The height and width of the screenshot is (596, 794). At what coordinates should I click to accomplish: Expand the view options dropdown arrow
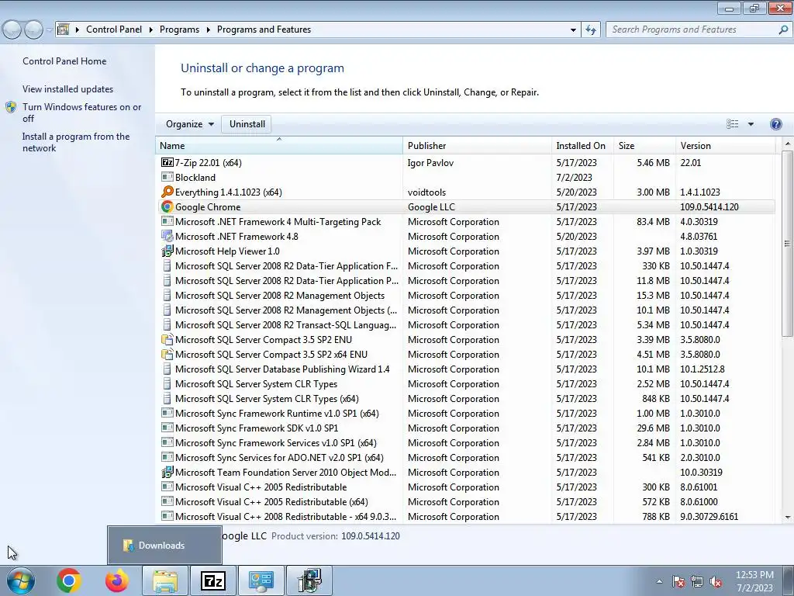[x=751, y=124]
